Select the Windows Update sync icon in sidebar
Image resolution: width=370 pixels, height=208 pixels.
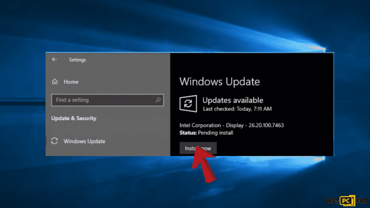55,141
